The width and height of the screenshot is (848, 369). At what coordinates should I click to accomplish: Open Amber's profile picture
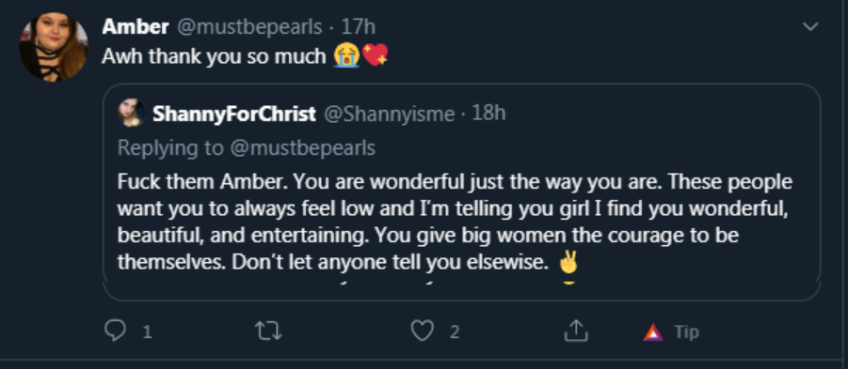pyautogui.click(x=54, y=47)
